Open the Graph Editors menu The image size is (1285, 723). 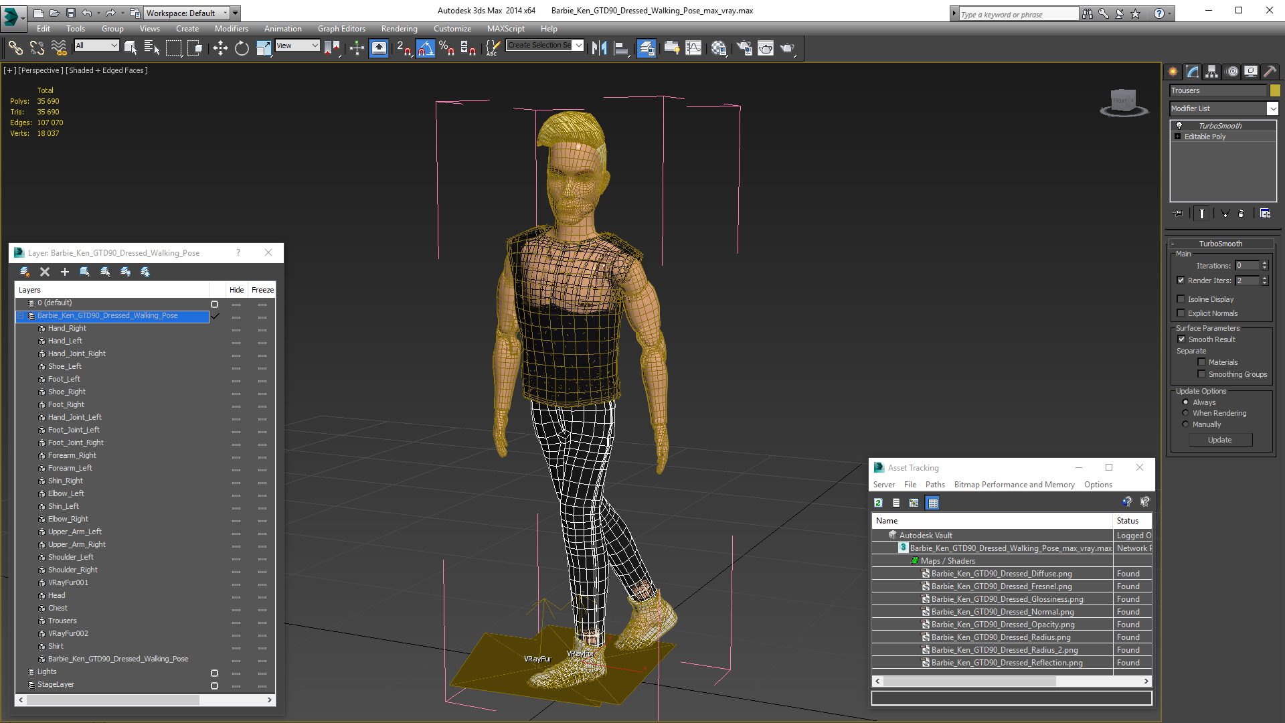click(341, 29)
